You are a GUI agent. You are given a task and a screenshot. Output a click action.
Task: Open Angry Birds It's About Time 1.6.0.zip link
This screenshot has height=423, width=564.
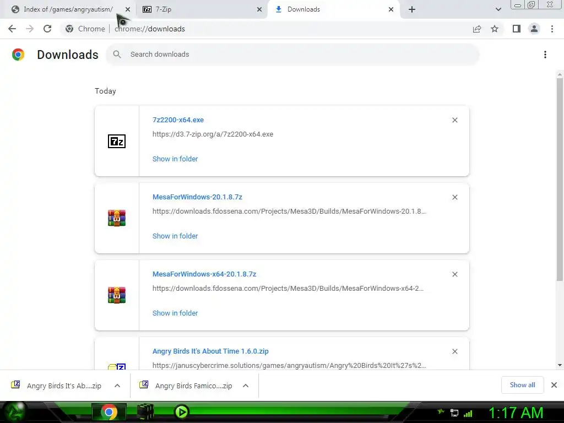coord(210,351)
